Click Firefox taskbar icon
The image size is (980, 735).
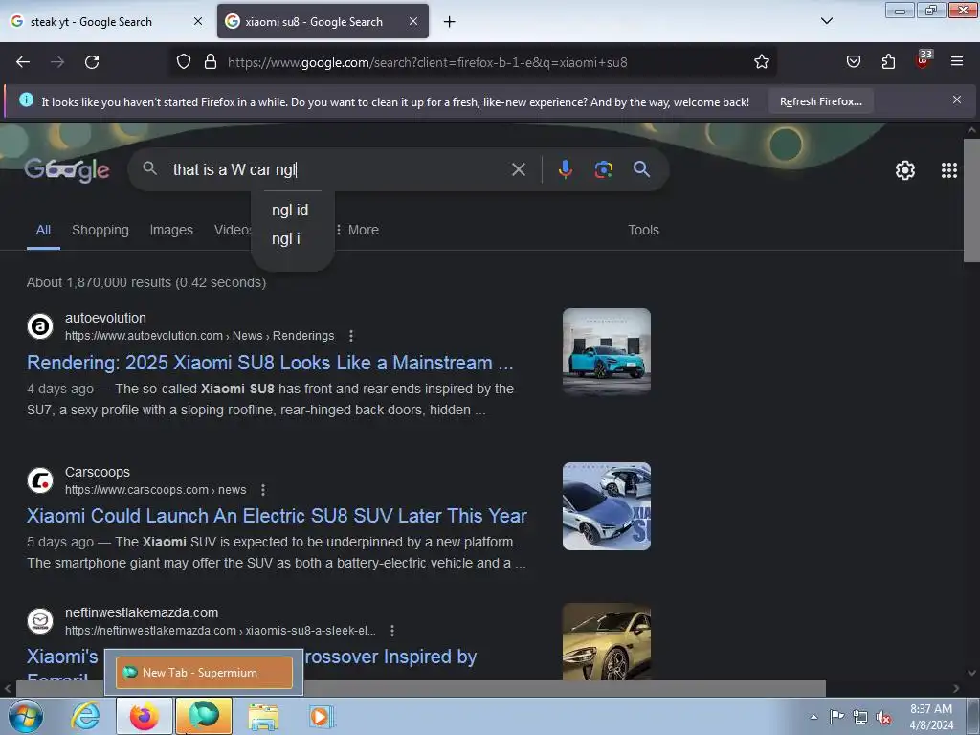pos(144,716)
